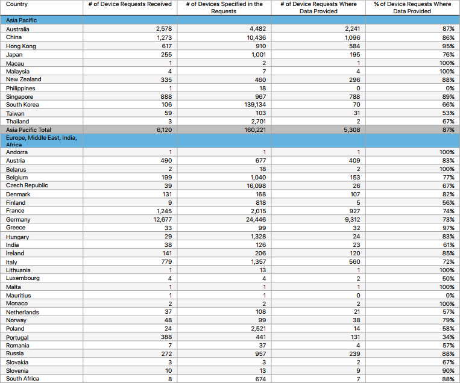The height and width of the screenshot is (383, 460).
Task: Select Slovenia's 90% value
Action: 448,371
